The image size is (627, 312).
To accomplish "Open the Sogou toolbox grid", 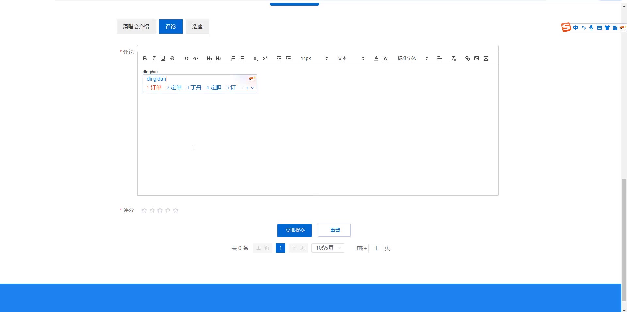I will coord(615,28).
